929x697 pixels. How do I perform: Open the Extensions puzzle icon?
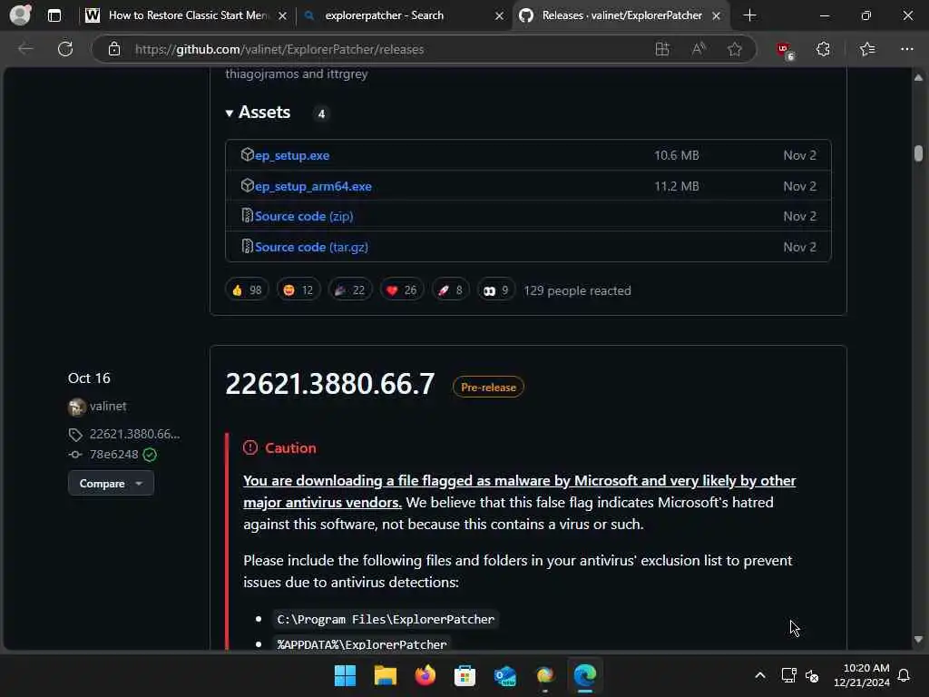[x=823, y=49]
